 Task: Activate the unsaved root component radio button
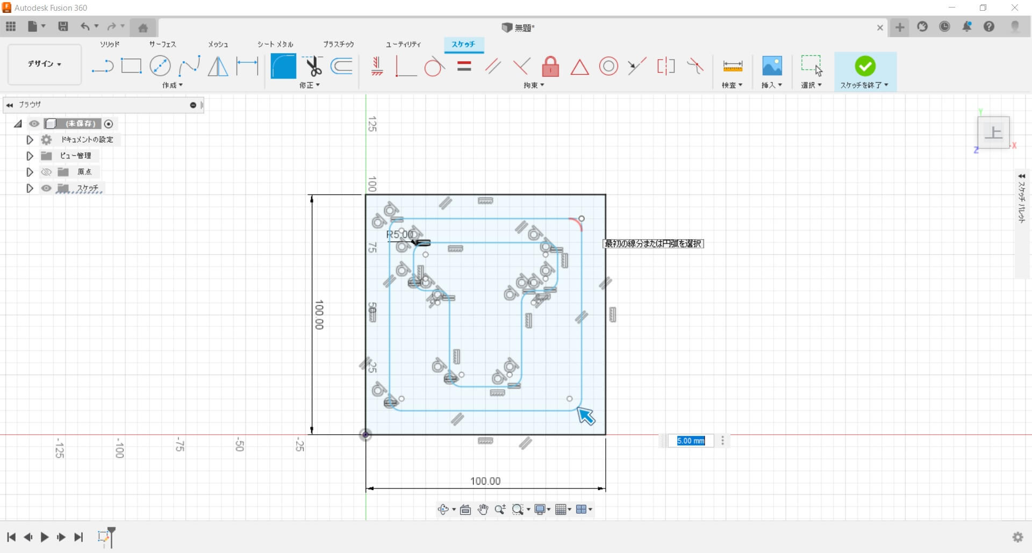(109, 124)
